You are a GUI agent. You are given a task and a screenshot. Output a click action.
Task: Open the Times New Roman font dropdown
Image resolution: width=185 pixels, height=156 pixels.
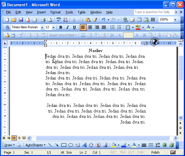[42, 27]
